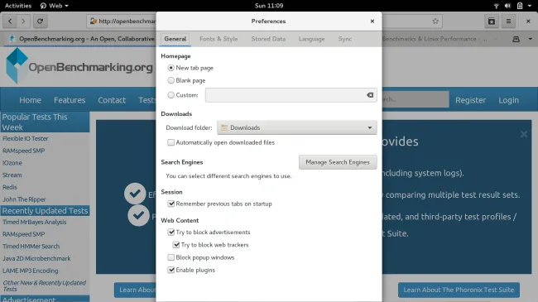Open the Flexible IO Tester link

26,139
